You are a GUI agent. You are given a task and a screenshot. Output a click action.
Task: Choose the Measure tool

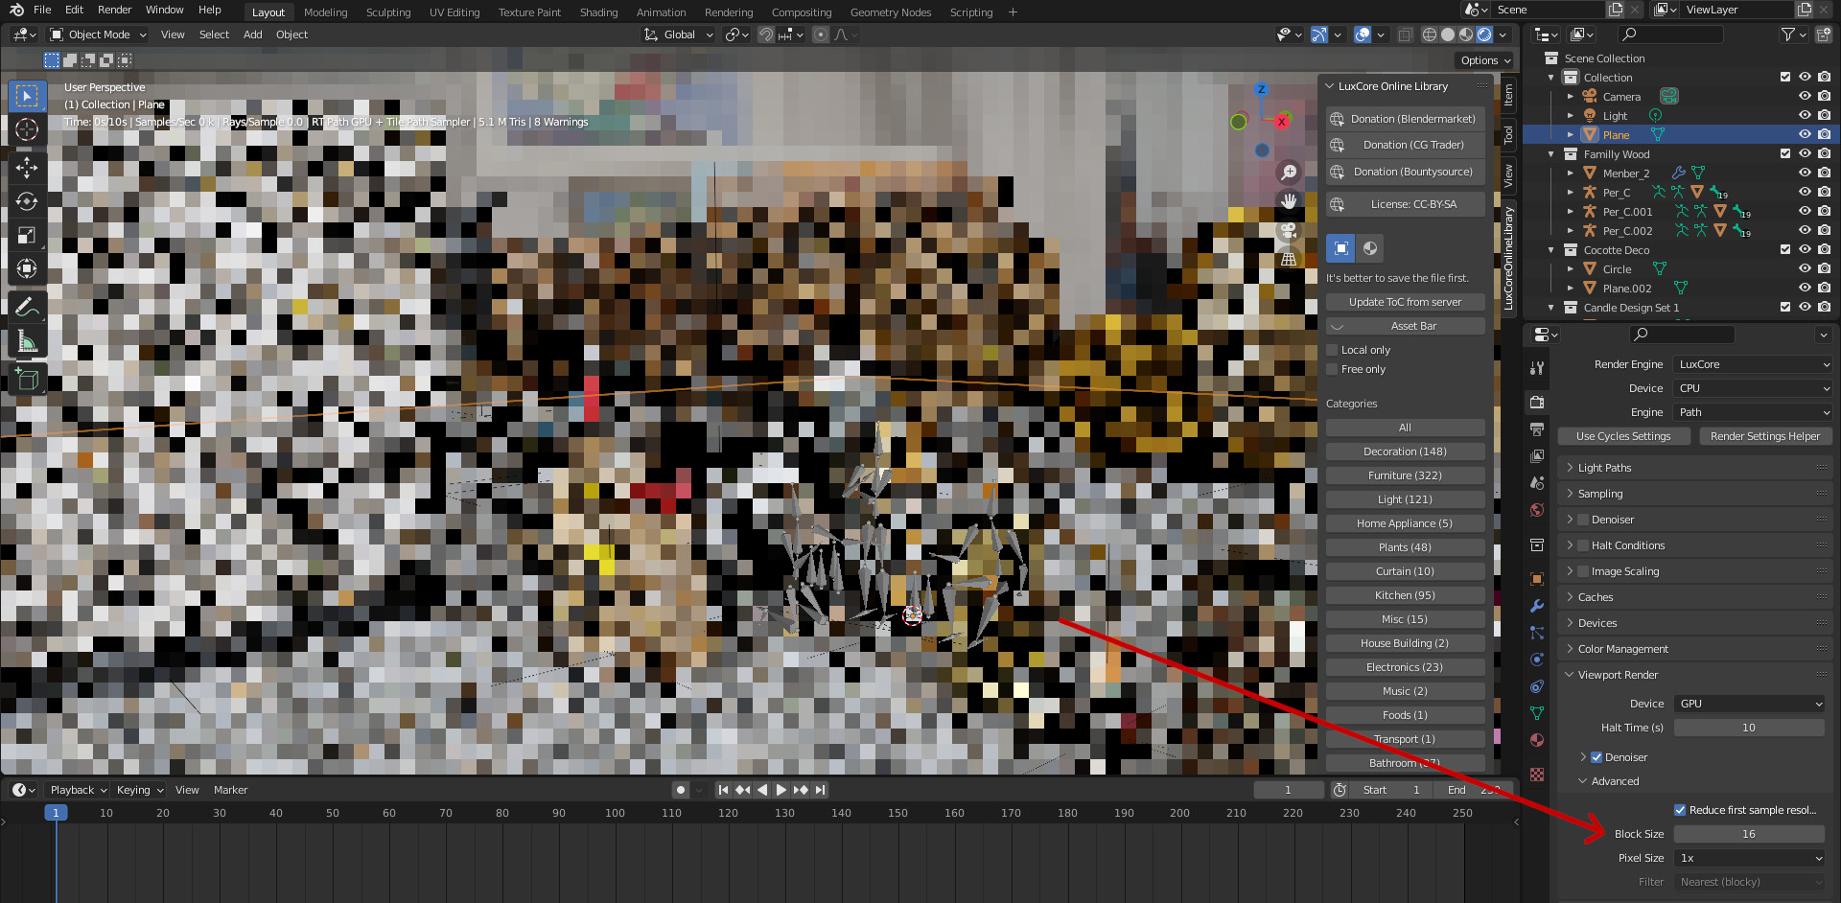tap(27, 342)
